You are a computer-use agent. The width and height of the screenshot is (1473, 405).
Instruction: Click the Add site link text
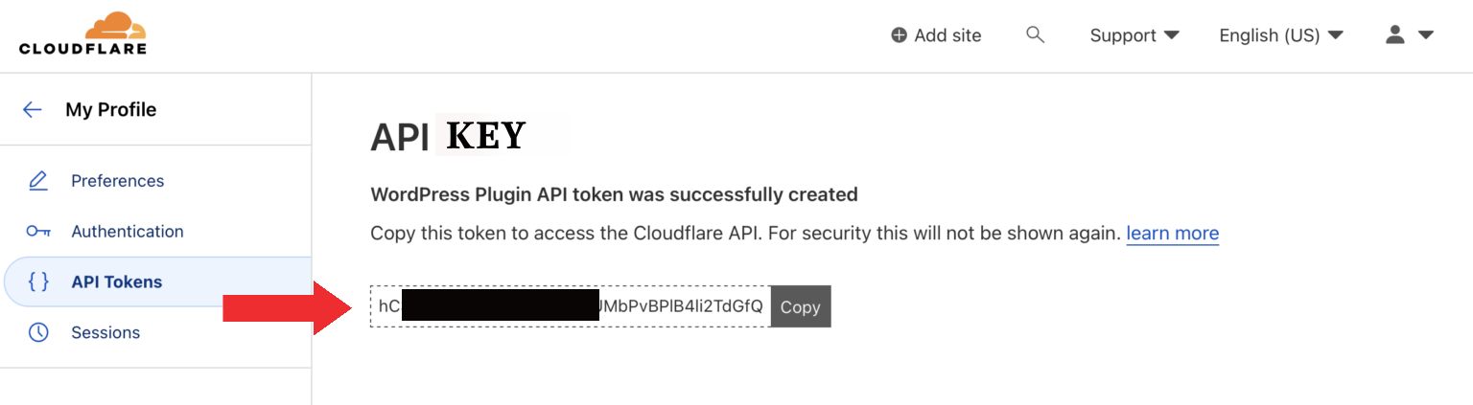[947, 35]
